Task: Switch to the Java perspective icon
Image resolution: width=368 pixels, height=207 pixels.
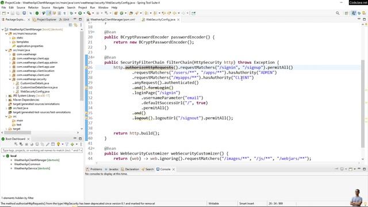Action: 354,13
